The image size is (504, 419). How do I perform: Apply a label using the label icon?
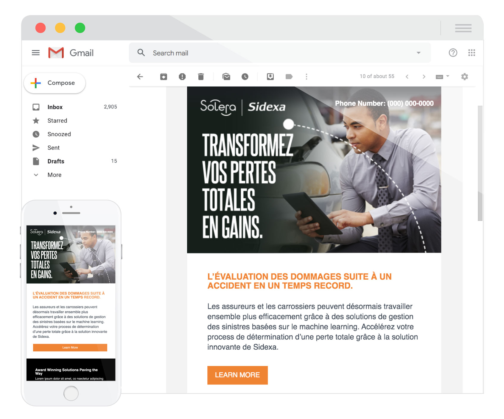[x=289, y=77]
